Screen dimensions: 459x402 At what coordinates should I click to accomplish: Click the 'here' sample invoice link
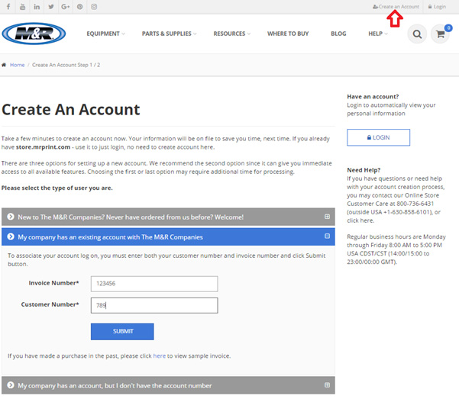pos(160,355)
